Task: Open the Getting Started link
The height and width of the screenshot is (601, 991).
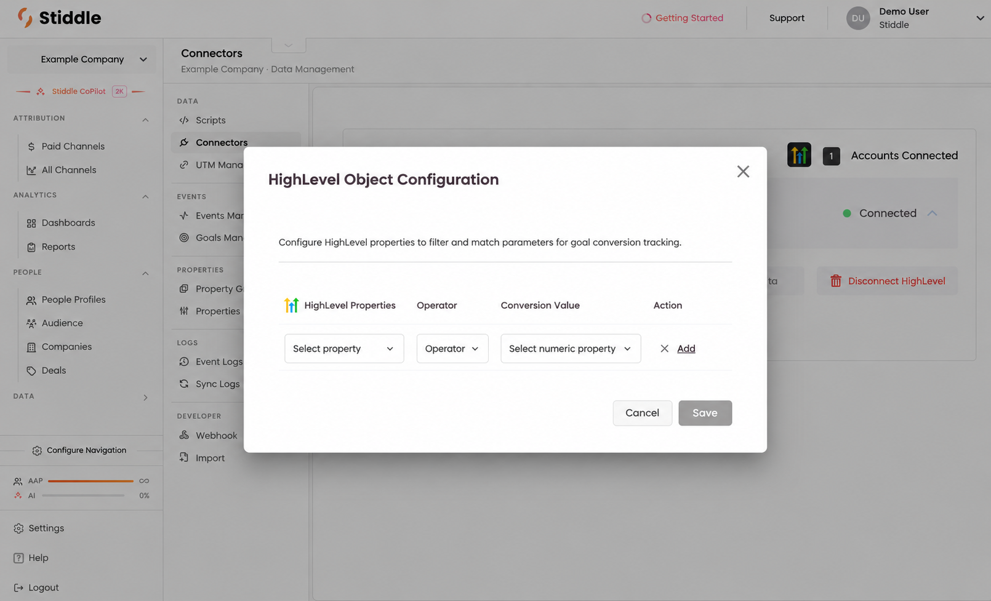Action: pos(682,18)
